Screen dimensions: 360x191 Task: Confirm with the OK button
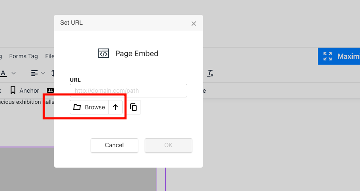click(x=168, y=145)
